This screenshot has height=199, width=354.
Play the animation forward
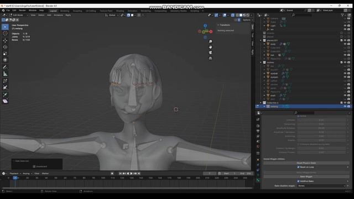[132, 174]
